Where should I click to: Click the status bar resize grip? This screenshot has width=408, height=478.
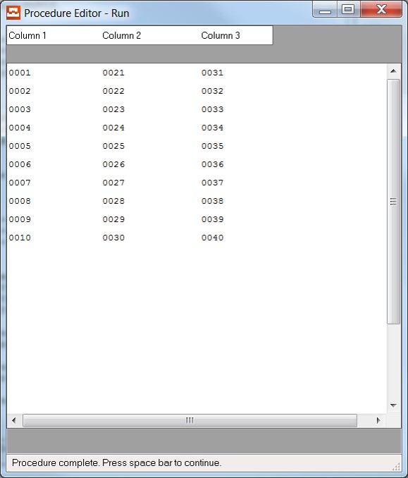(x=396, y=466)
